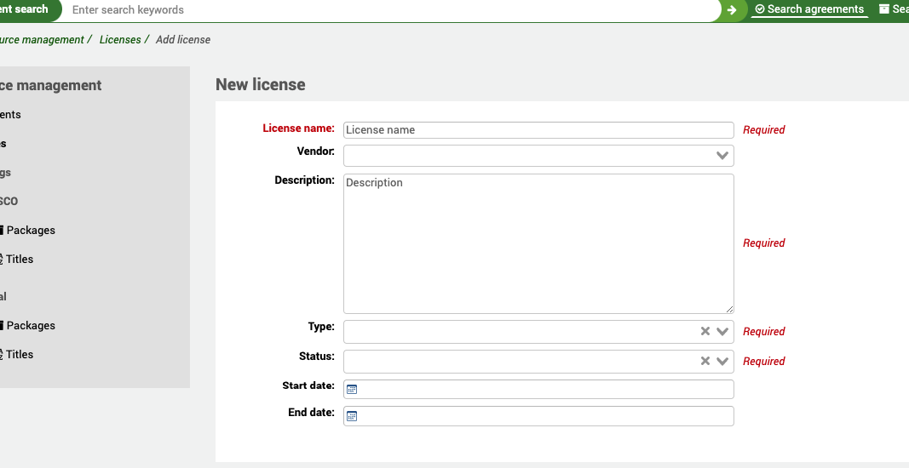Click the green search submit arrow

(731, 10)
